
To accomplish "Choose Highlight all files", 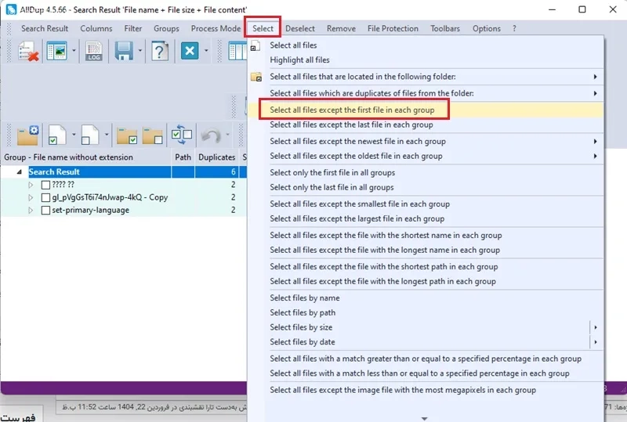I will pos(425,60).
